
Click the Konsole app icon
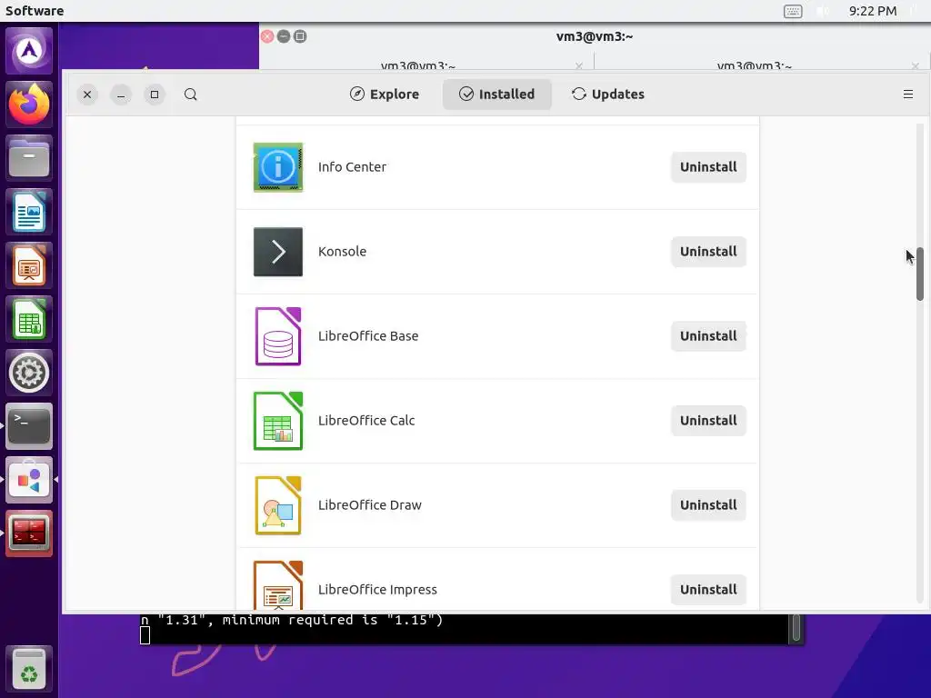pos(278,252)
